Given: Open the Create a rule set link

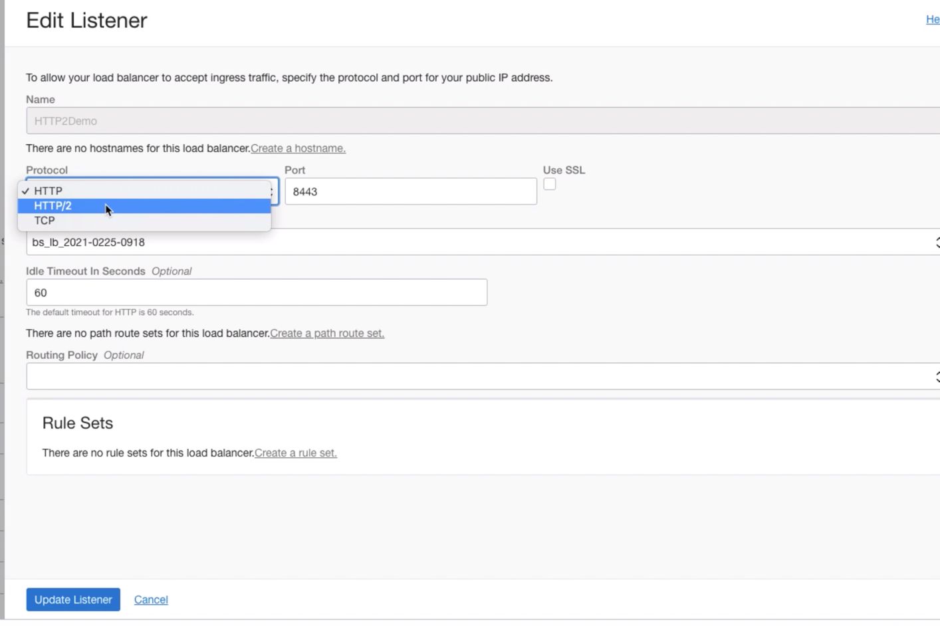Looking at the screenshot, I should coord(295,453).
